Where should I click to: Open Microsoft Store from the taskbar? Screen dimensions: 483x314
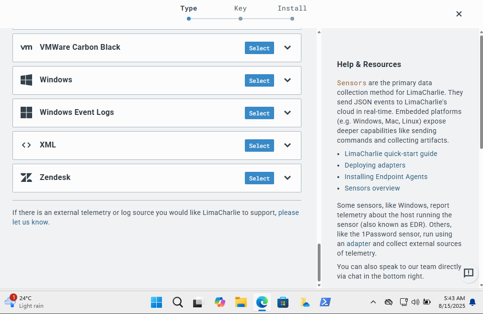(x=283, y=303)
